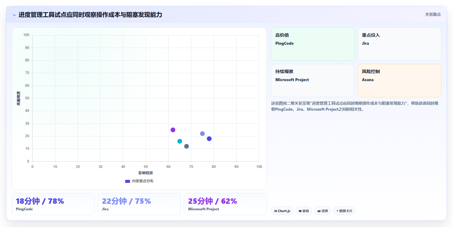The width and height of the screenshot is (453, 227).
Task: Click the 风险控制 heading text
Action: pyautogui.click(x=371, y=72)
